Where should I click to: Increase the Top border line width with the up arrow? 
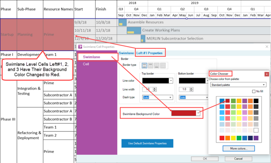[155, 88]
